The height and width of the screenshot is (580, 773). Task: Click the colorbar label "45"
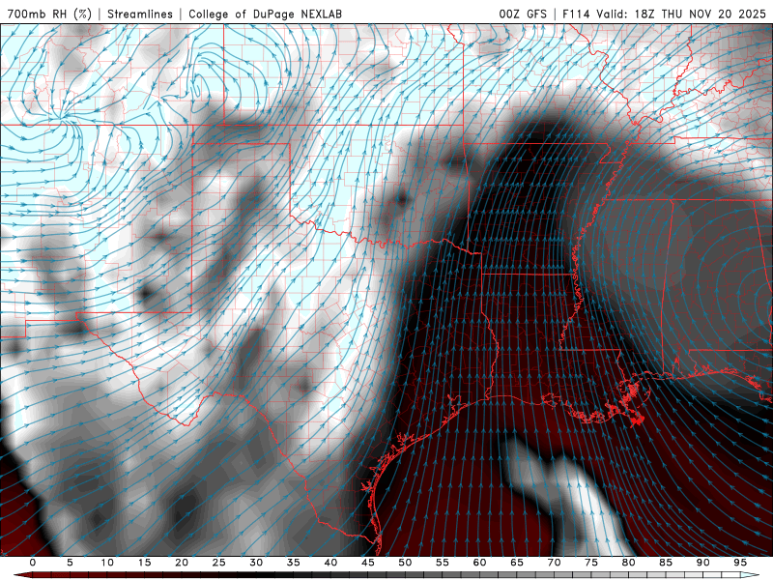[x=368, y=563]
